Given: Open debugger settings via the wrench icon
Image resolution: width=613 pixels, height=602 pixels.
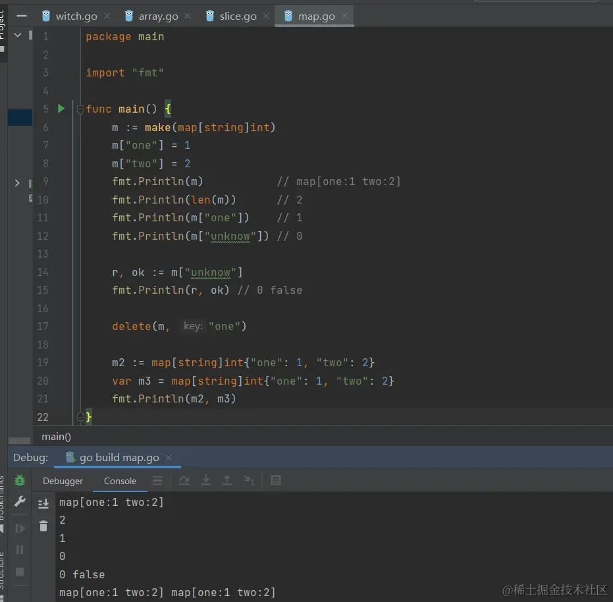Looking at the screenshot, I should [x=20, y=502].
